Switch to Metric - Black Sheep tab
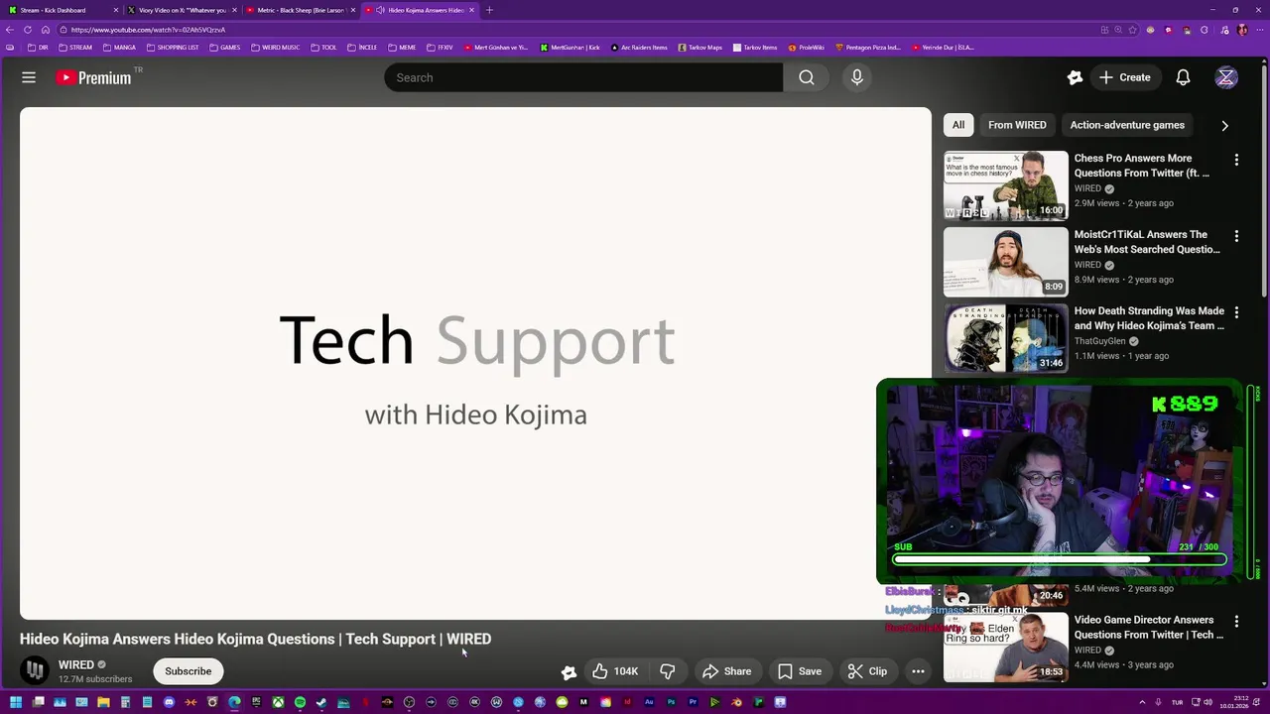The height and width of the screenshot is (714, 1270). click(x=300, y=10)
